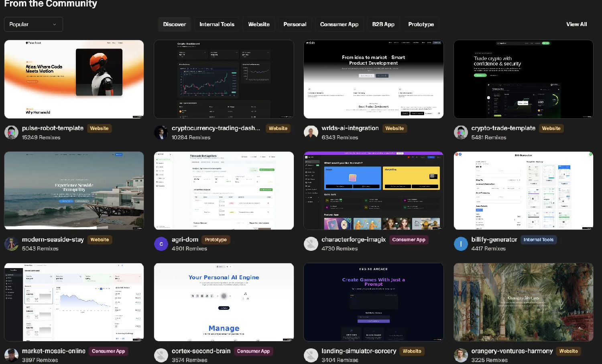
Task: Click the Website tag on pulse-robot-template
Action: 99,128
